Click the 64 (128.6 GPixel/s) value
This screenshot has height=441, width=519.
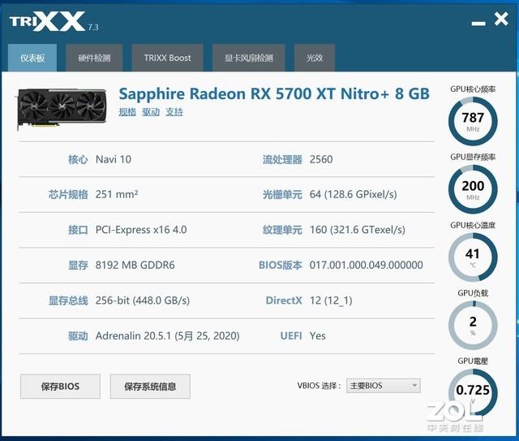[x=354, y=194]
